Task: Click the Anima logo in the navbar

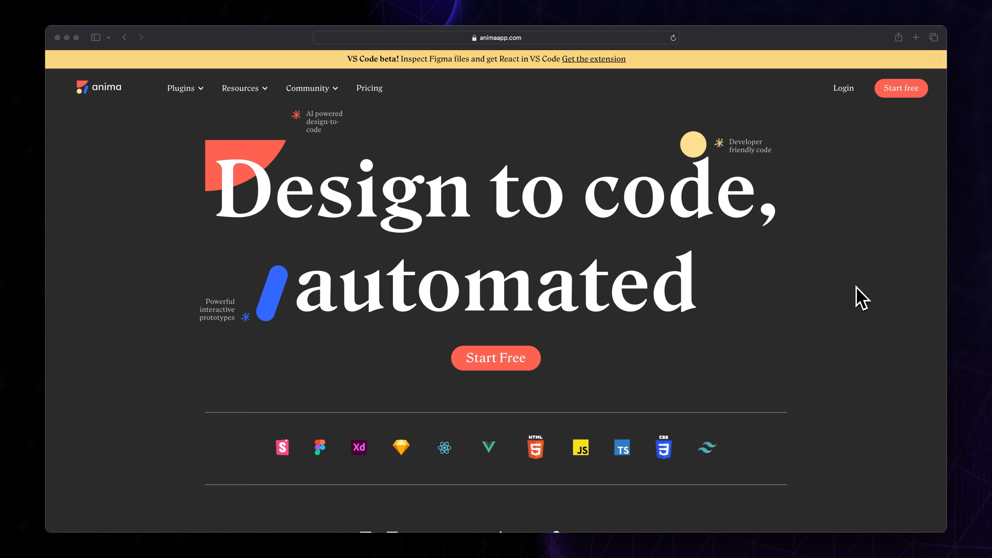Action: click(99, 87)
